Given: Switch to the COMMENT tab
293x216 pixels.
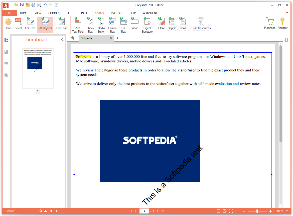Looking at the screenshot, I should (55, 13).
